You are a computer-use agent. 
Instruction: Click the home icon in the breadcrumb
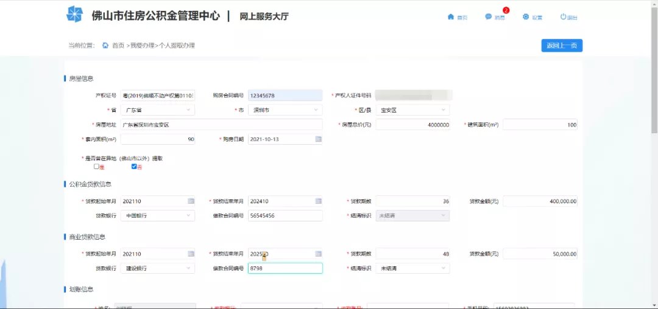coord(105,45)
